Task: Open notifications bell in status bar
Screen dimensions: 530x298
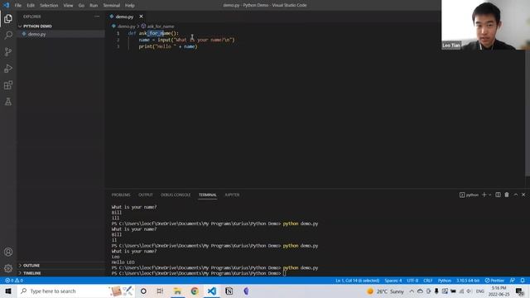Action: [523, 281]
